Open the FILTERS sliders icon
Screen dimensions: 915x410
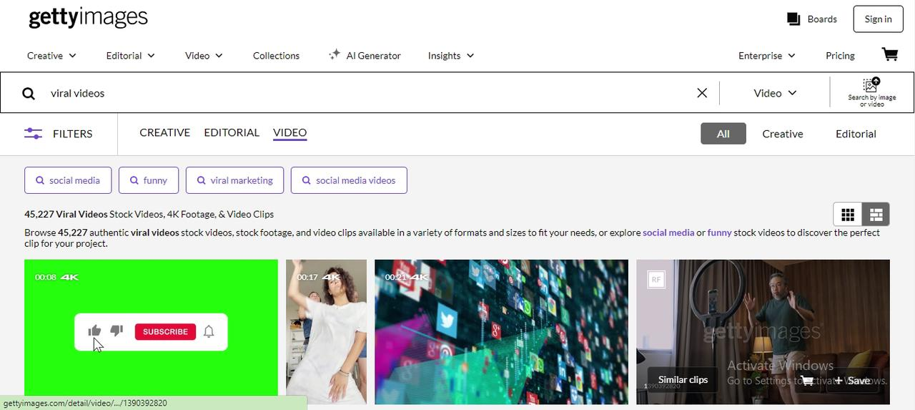(33, 134)
